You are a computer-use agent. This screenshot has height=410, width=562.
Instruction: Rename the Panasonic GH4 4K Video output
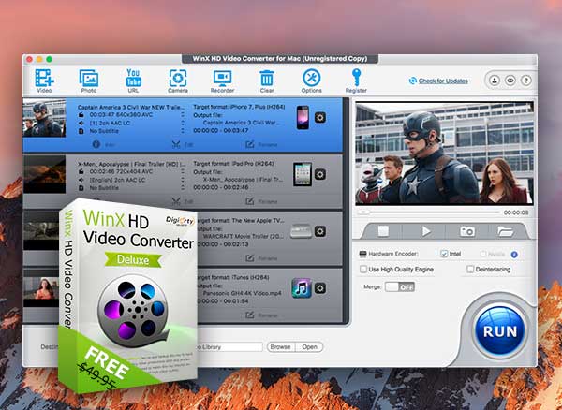(261, 315)
